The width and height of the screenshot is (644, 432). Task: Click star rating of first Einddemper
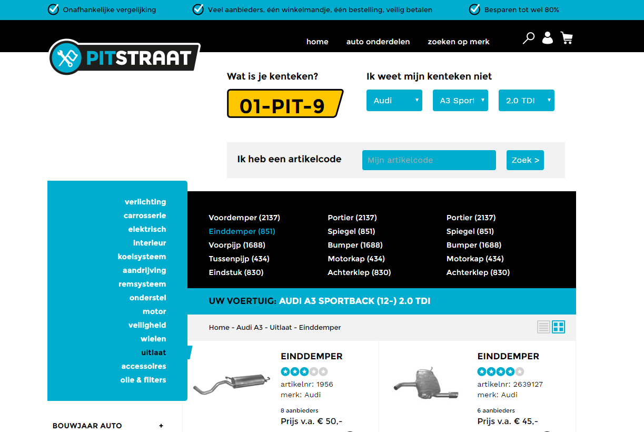click(304, 371)
